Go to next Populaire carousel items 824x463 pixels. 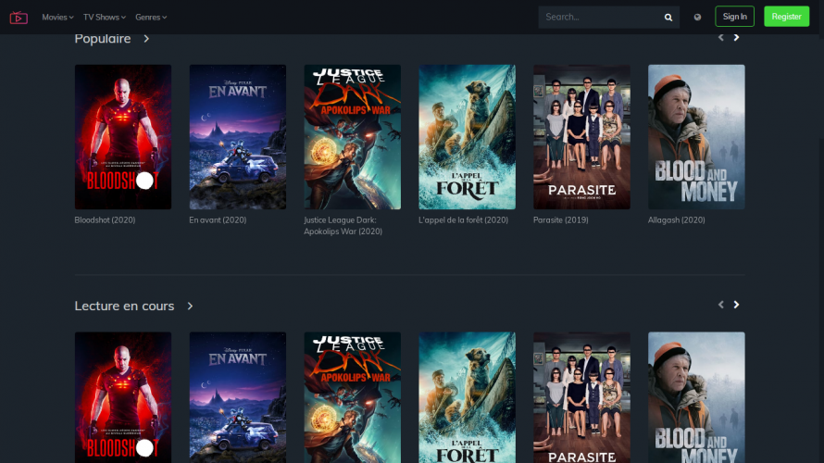coord(736,38)
